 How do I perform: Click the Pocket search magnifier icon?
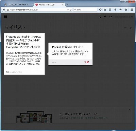[100, 17]
